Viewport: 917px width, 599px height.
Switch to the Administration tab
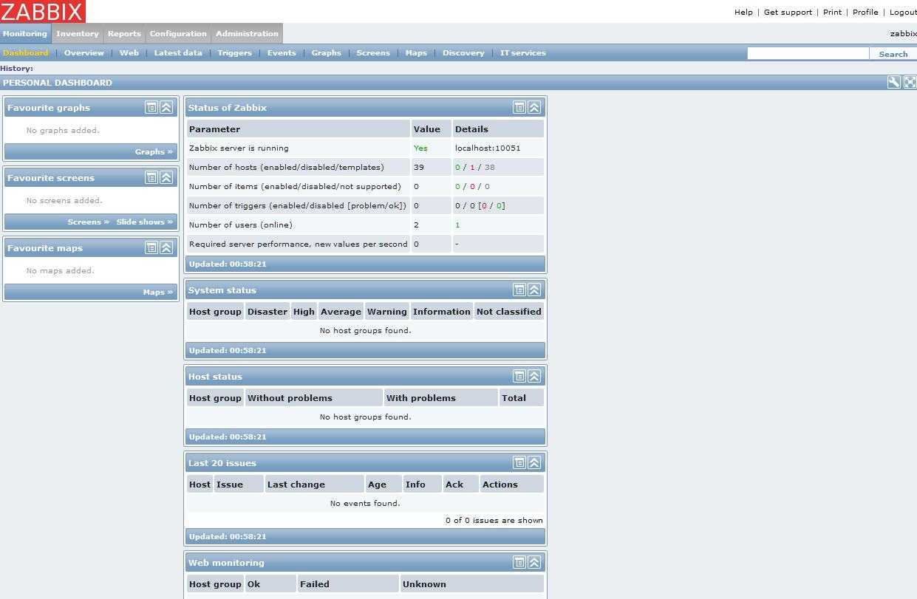tap(247, 33)
